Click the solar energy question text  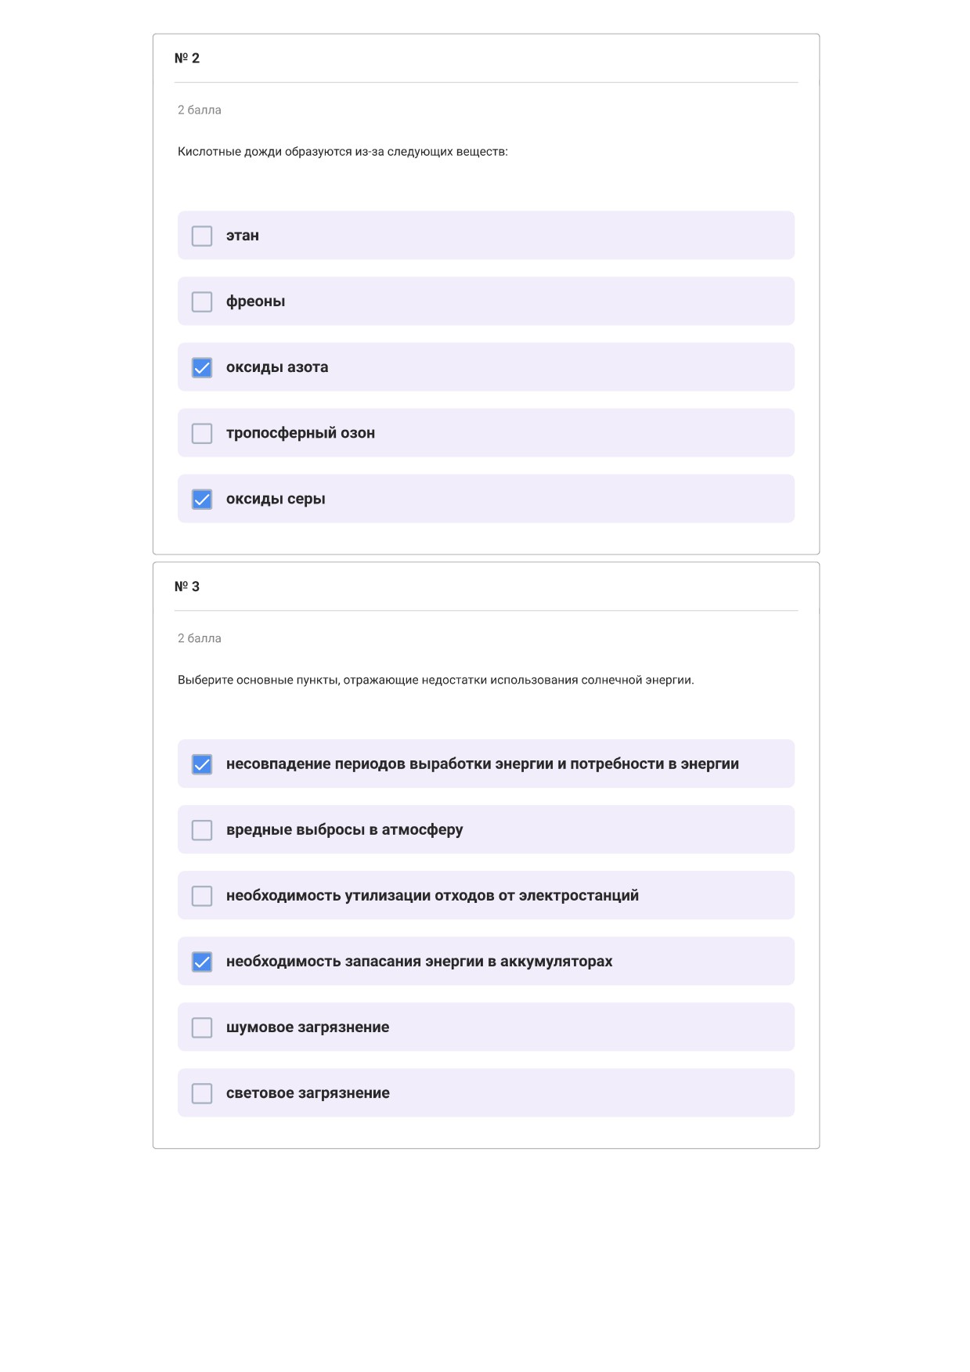click(436, 680)
